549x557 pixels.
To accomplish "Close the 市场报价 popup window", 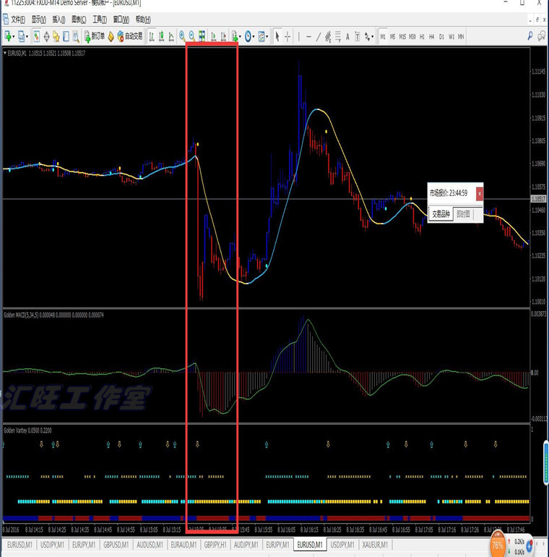I will pos(479,194).
